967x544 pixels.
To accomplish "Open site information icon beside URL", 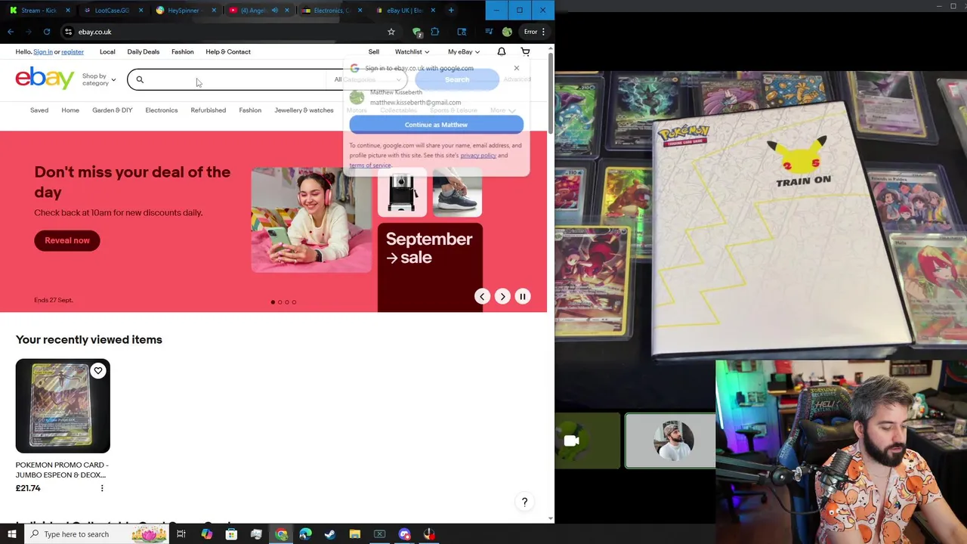I will click(68, 32).
